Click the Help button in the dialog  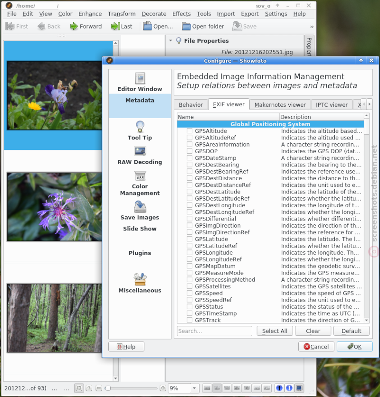126,347
